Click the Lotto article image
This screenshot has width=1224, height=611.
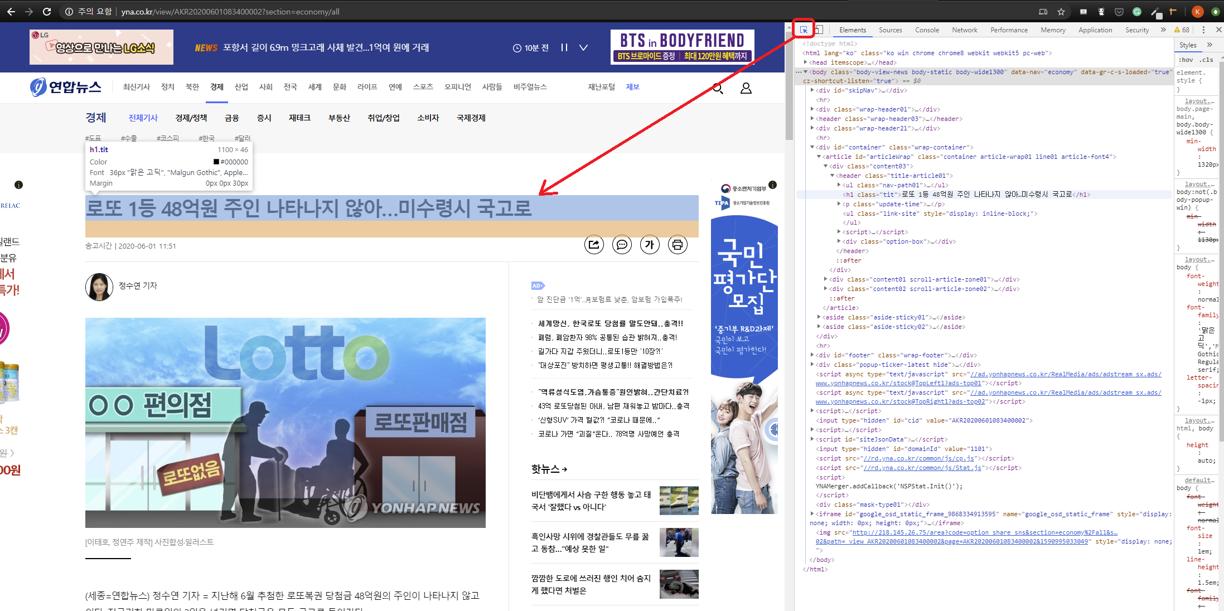[285, 423]
